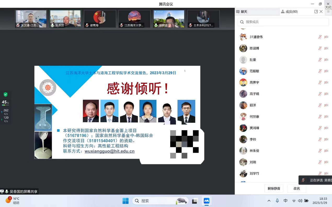Click the green security shield icon
Image resolution: width=332 pixels, height=207 pixels.
point(5,94)
